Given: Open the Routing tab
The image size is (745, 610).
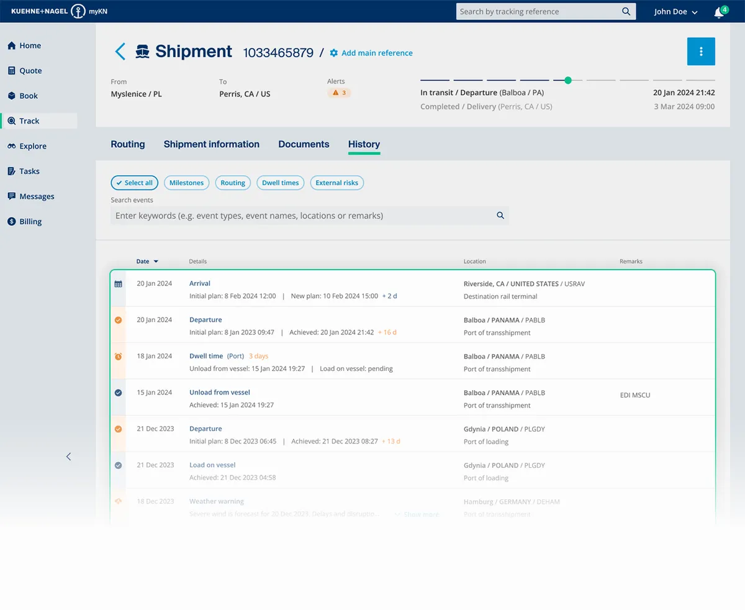Looking at the screenshot, I should [x=127, y=144].
